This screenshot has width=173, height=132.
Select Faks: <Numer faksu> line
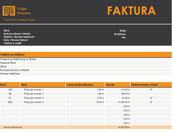16,40
